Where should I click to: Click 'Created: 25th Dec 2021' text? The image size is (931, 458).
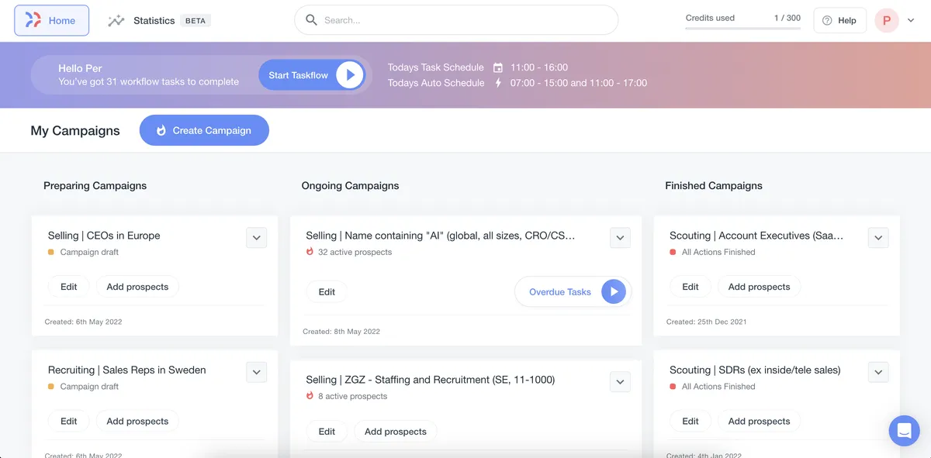pos(707,322)
